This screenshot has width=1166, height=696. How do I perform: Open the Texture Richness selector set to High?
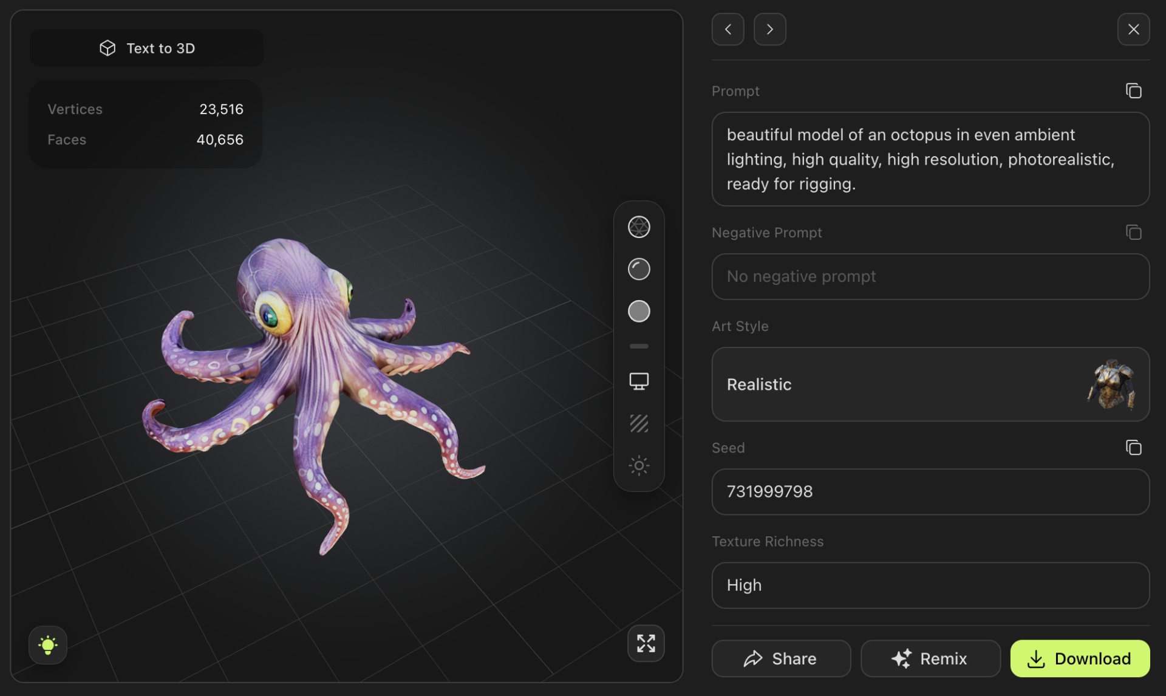point(930,585)
